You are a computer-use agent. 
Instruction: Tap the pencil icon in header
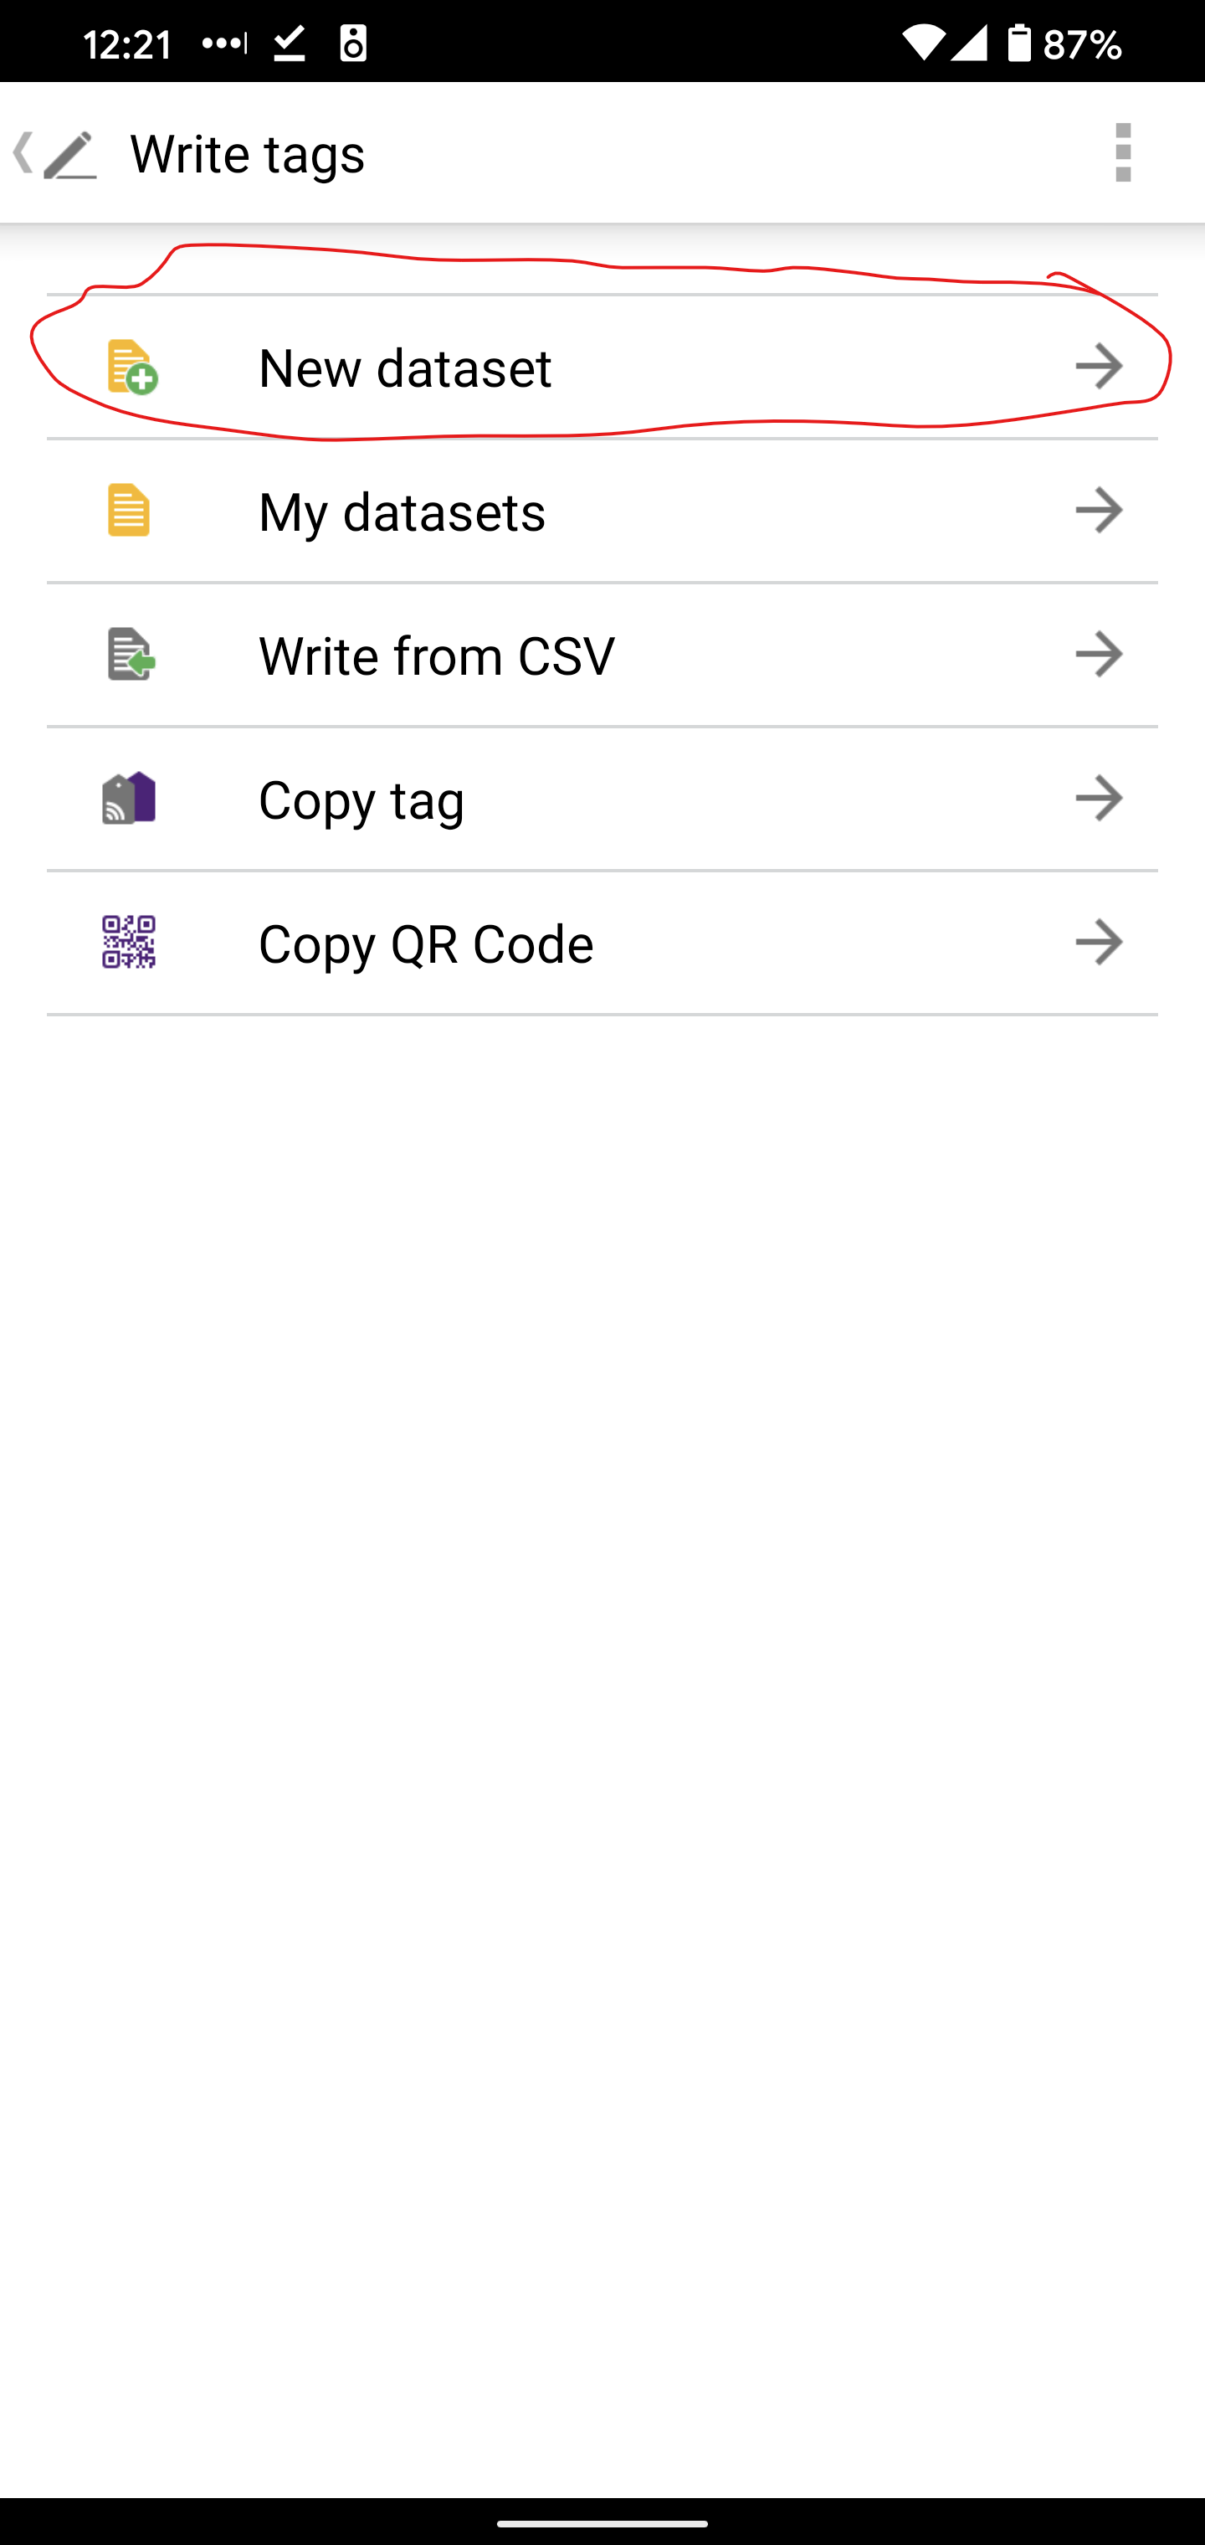(70, 155)
